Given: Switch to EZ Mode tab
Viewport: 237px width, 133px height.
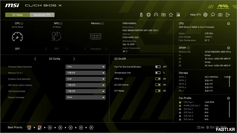Looking at the screenshot, I should click(18, 15).
